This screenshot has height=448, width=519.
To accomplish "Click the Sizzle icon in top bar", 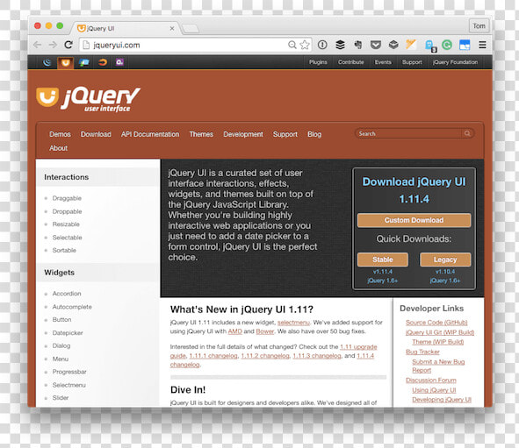I will pos(102,62).
